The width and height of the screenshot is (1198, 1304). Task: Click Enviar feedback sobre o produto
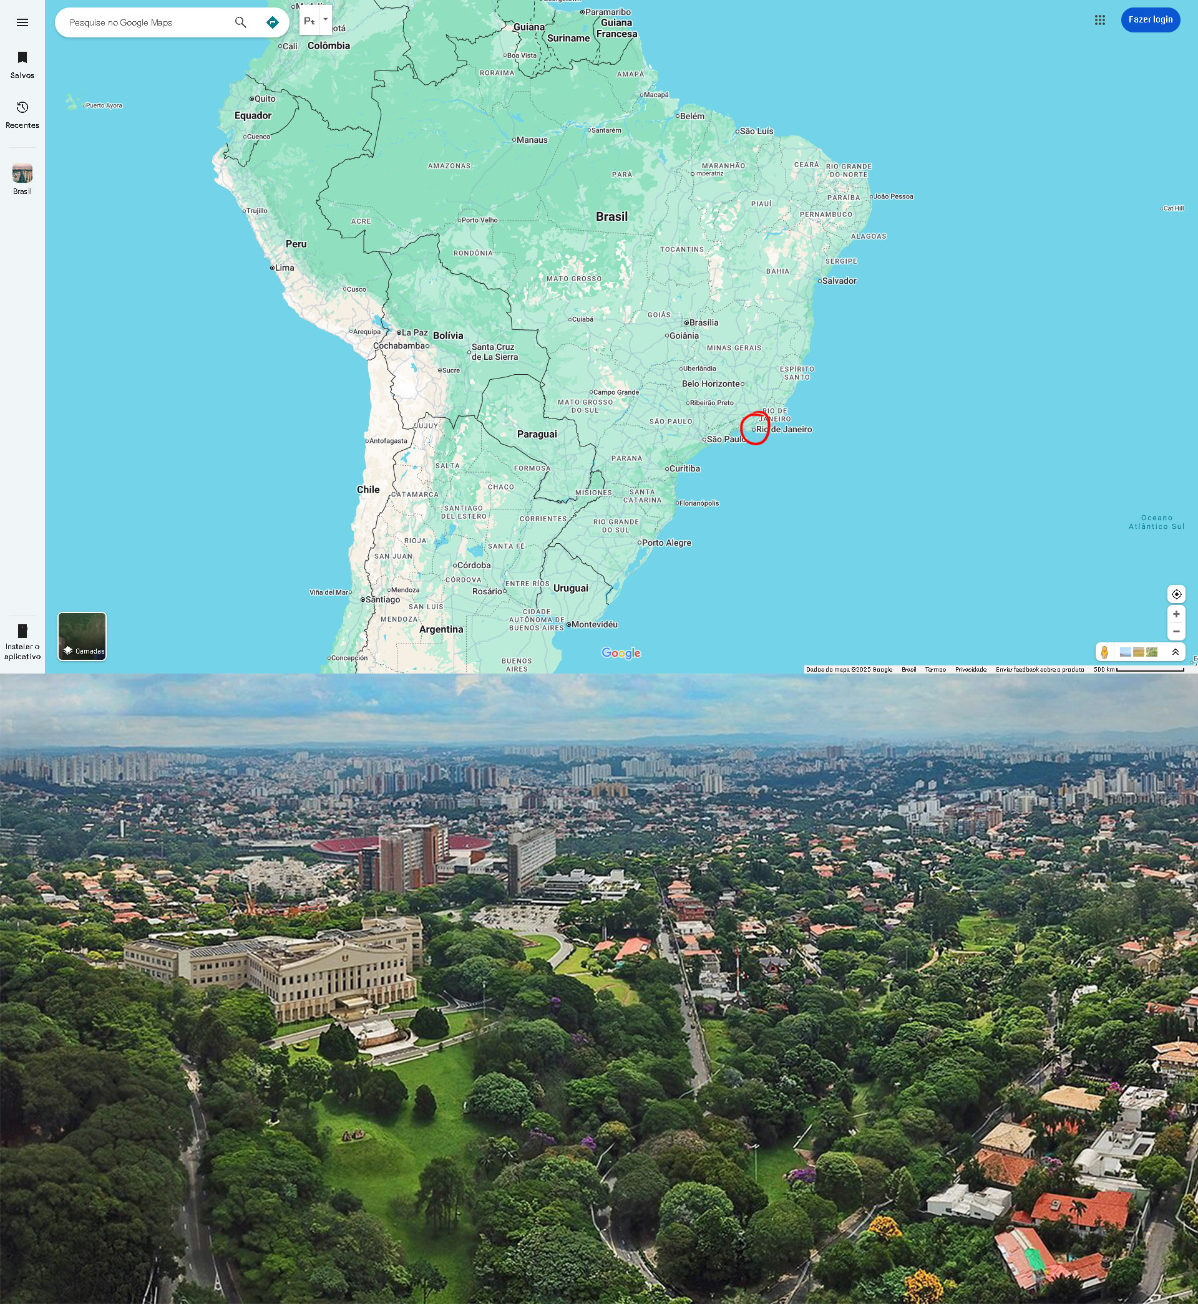tap(1040, 670)
